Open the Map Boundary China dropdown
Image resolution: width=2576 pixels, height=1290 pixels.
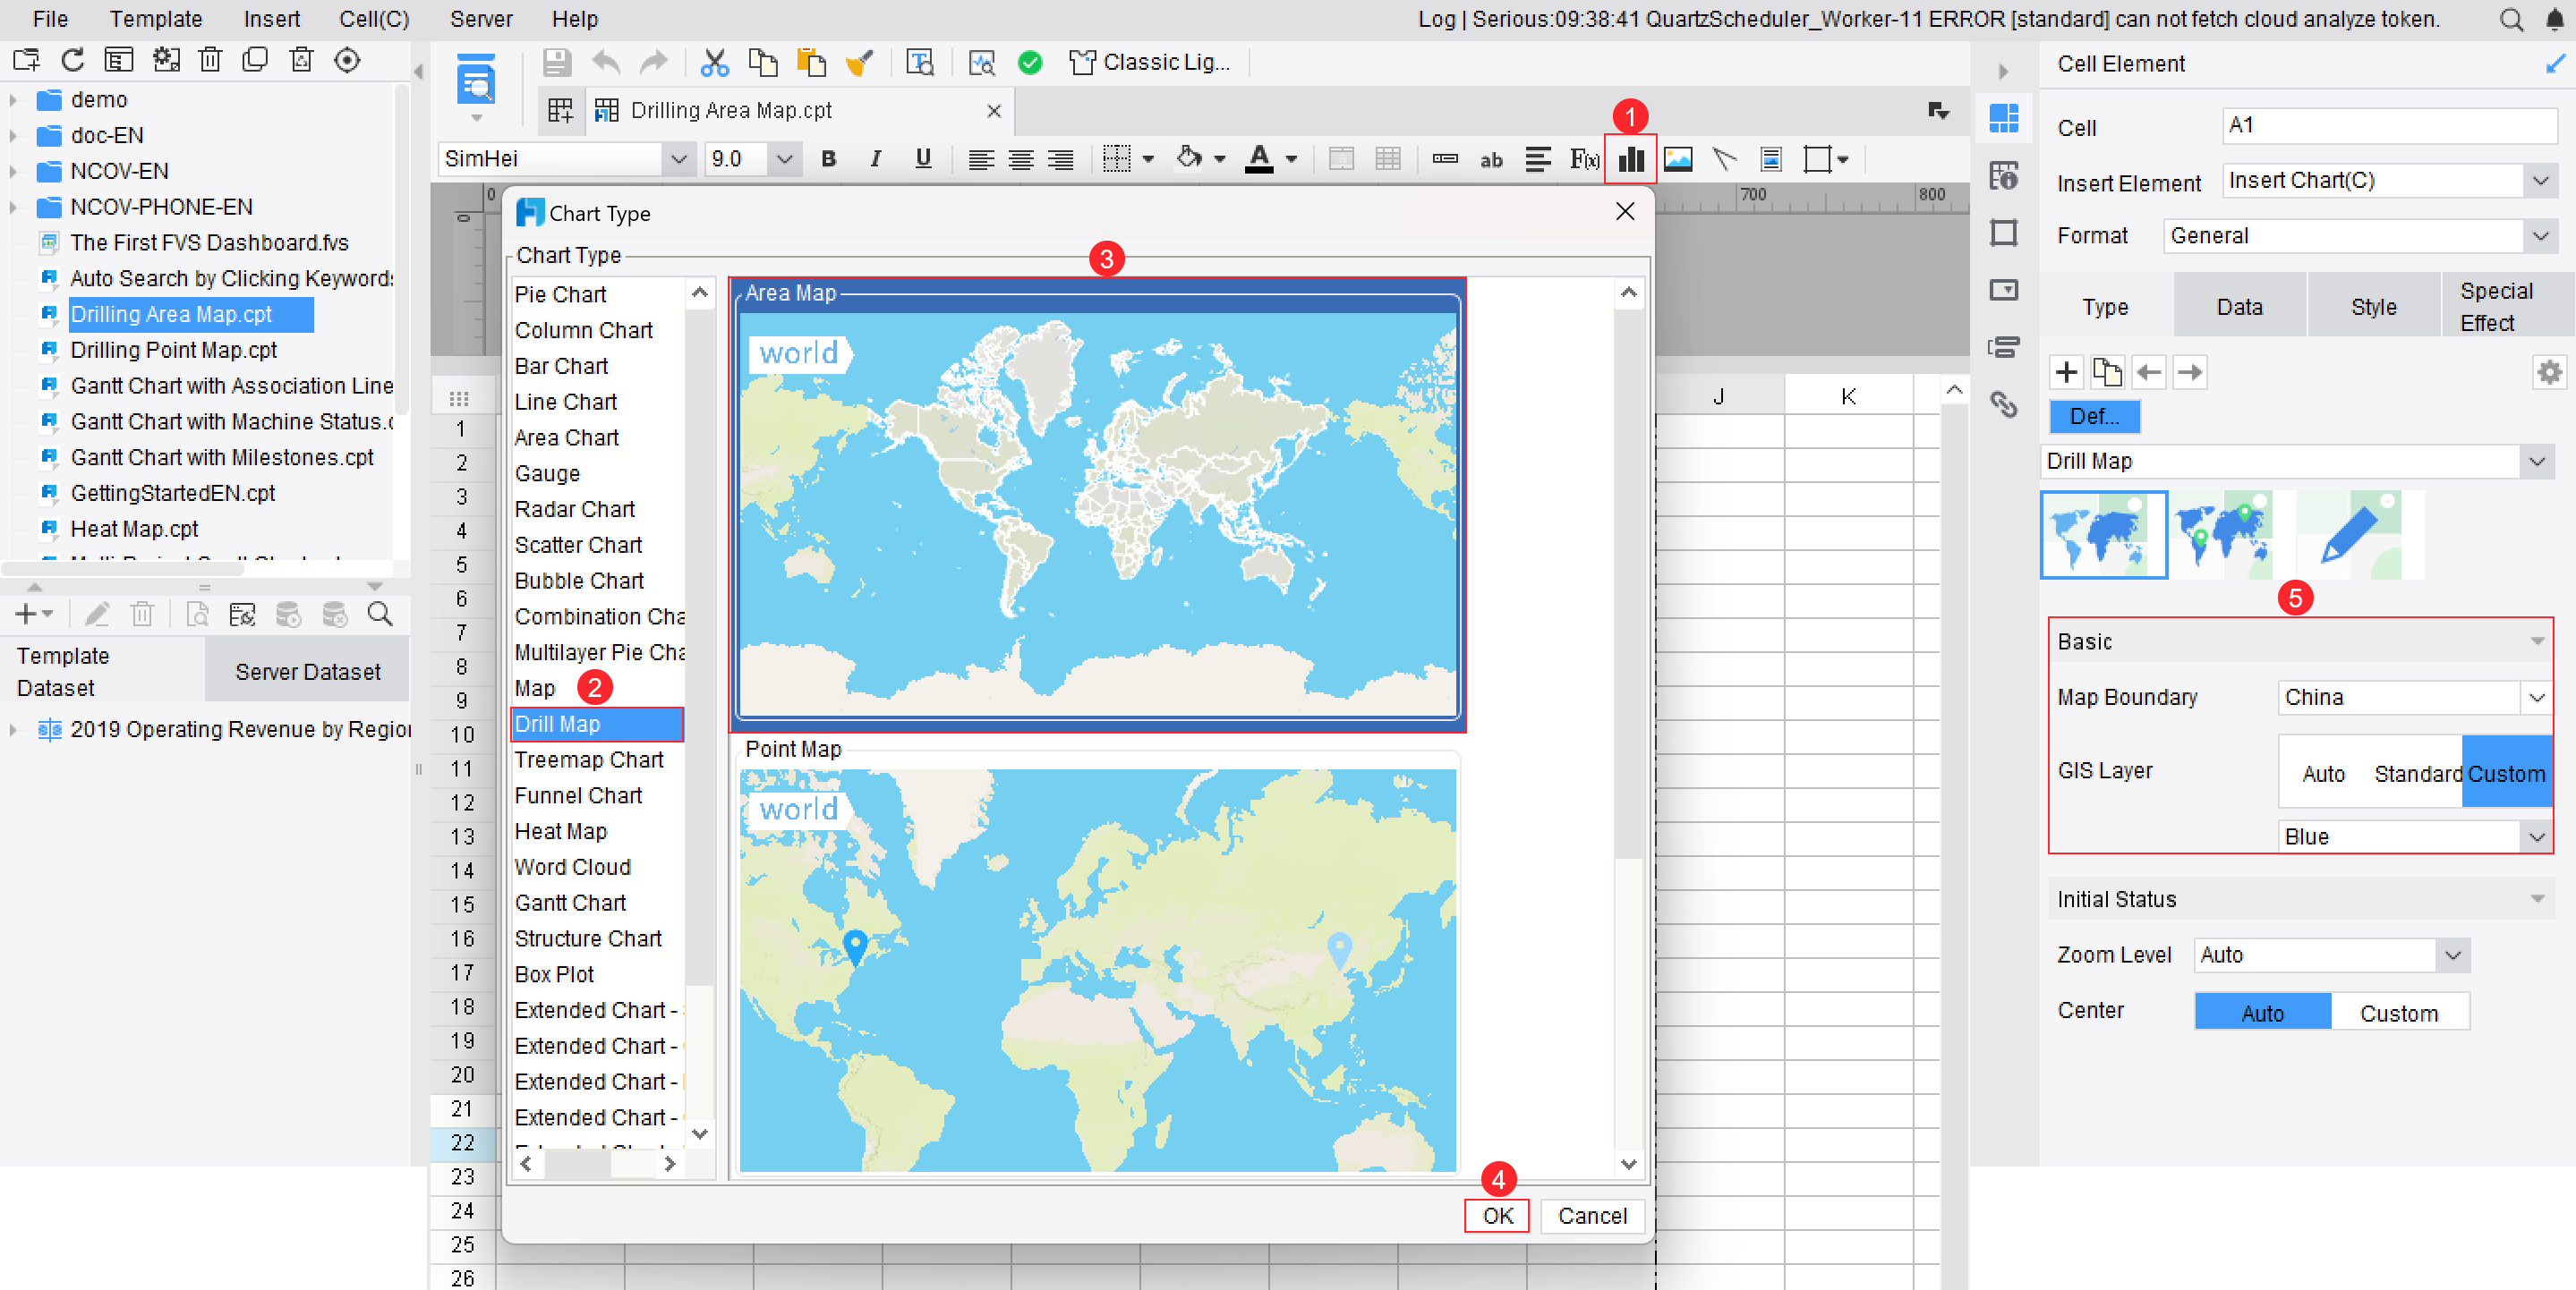(2536, 698)
